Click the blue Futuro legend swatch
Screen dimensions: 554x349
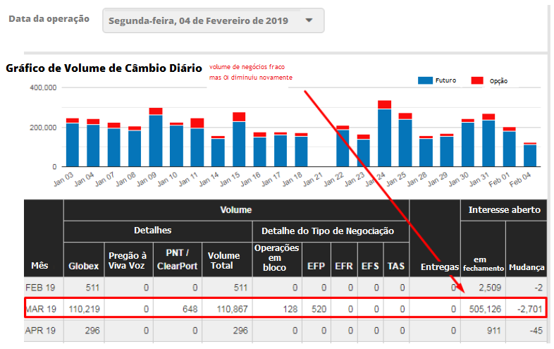(425, 80)
